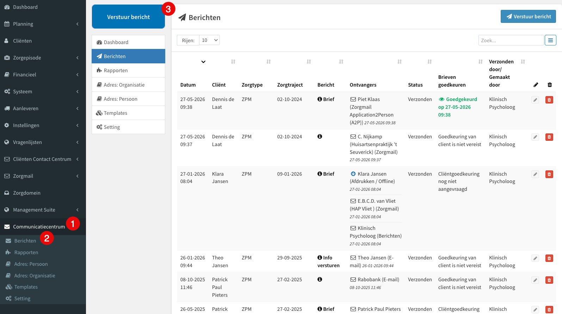Open column list menu icon beside search
Screen dimensions: 562x314
click(550, 40)
